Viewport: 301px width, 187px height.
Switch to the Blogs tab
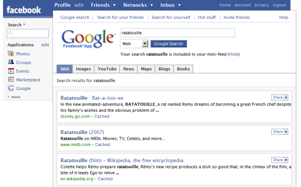(165, 69)
